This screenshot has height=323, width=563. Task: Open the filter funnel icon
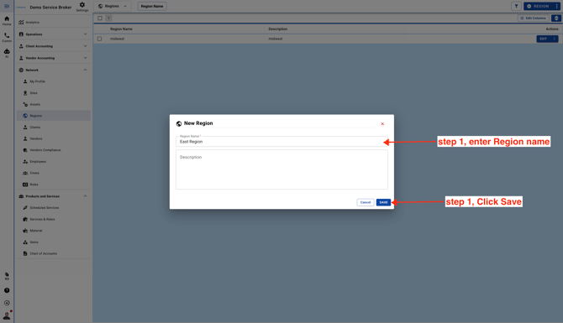tap(516, 6)
